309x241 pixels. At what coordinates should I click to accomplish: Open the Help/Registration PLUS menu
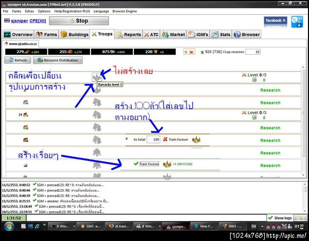(72, 11)
